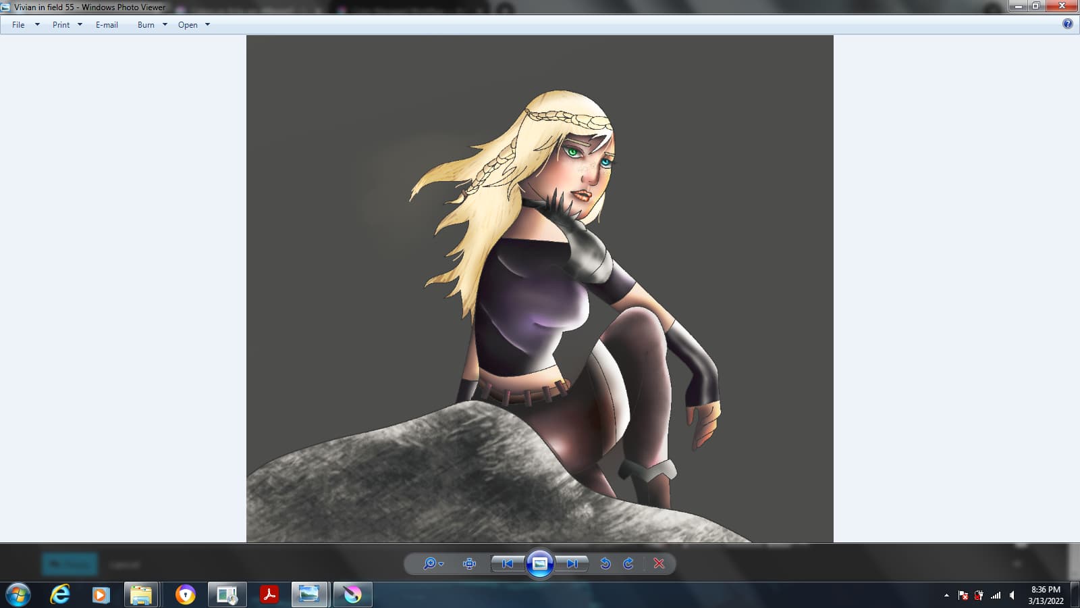
Task: Fit the image to actual size
Action: [x=469, y=563]
